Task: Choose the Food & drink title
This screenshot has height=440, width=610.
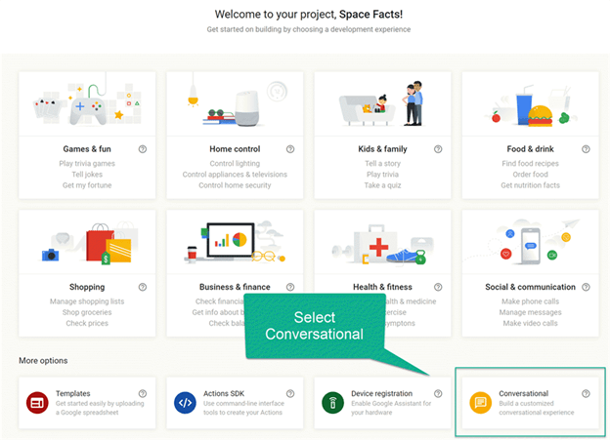Action: (x=530, y=149)
